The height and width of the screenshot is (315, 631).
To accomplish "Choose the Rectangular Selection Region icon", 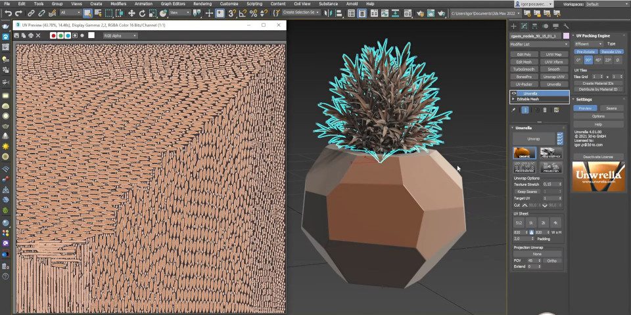I will 108,13.
